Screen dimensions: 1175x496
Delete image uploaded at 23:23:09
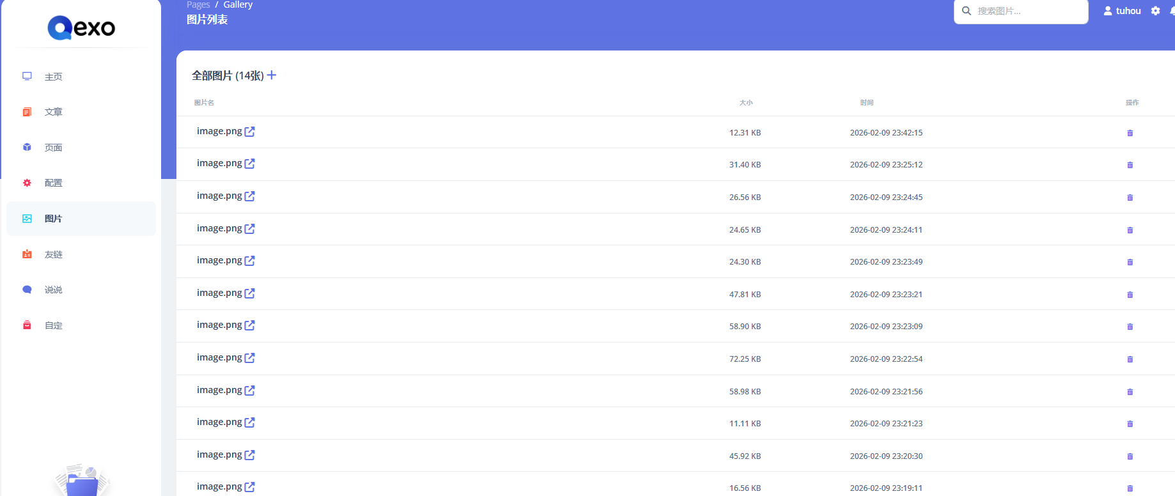coord(1130,327)
